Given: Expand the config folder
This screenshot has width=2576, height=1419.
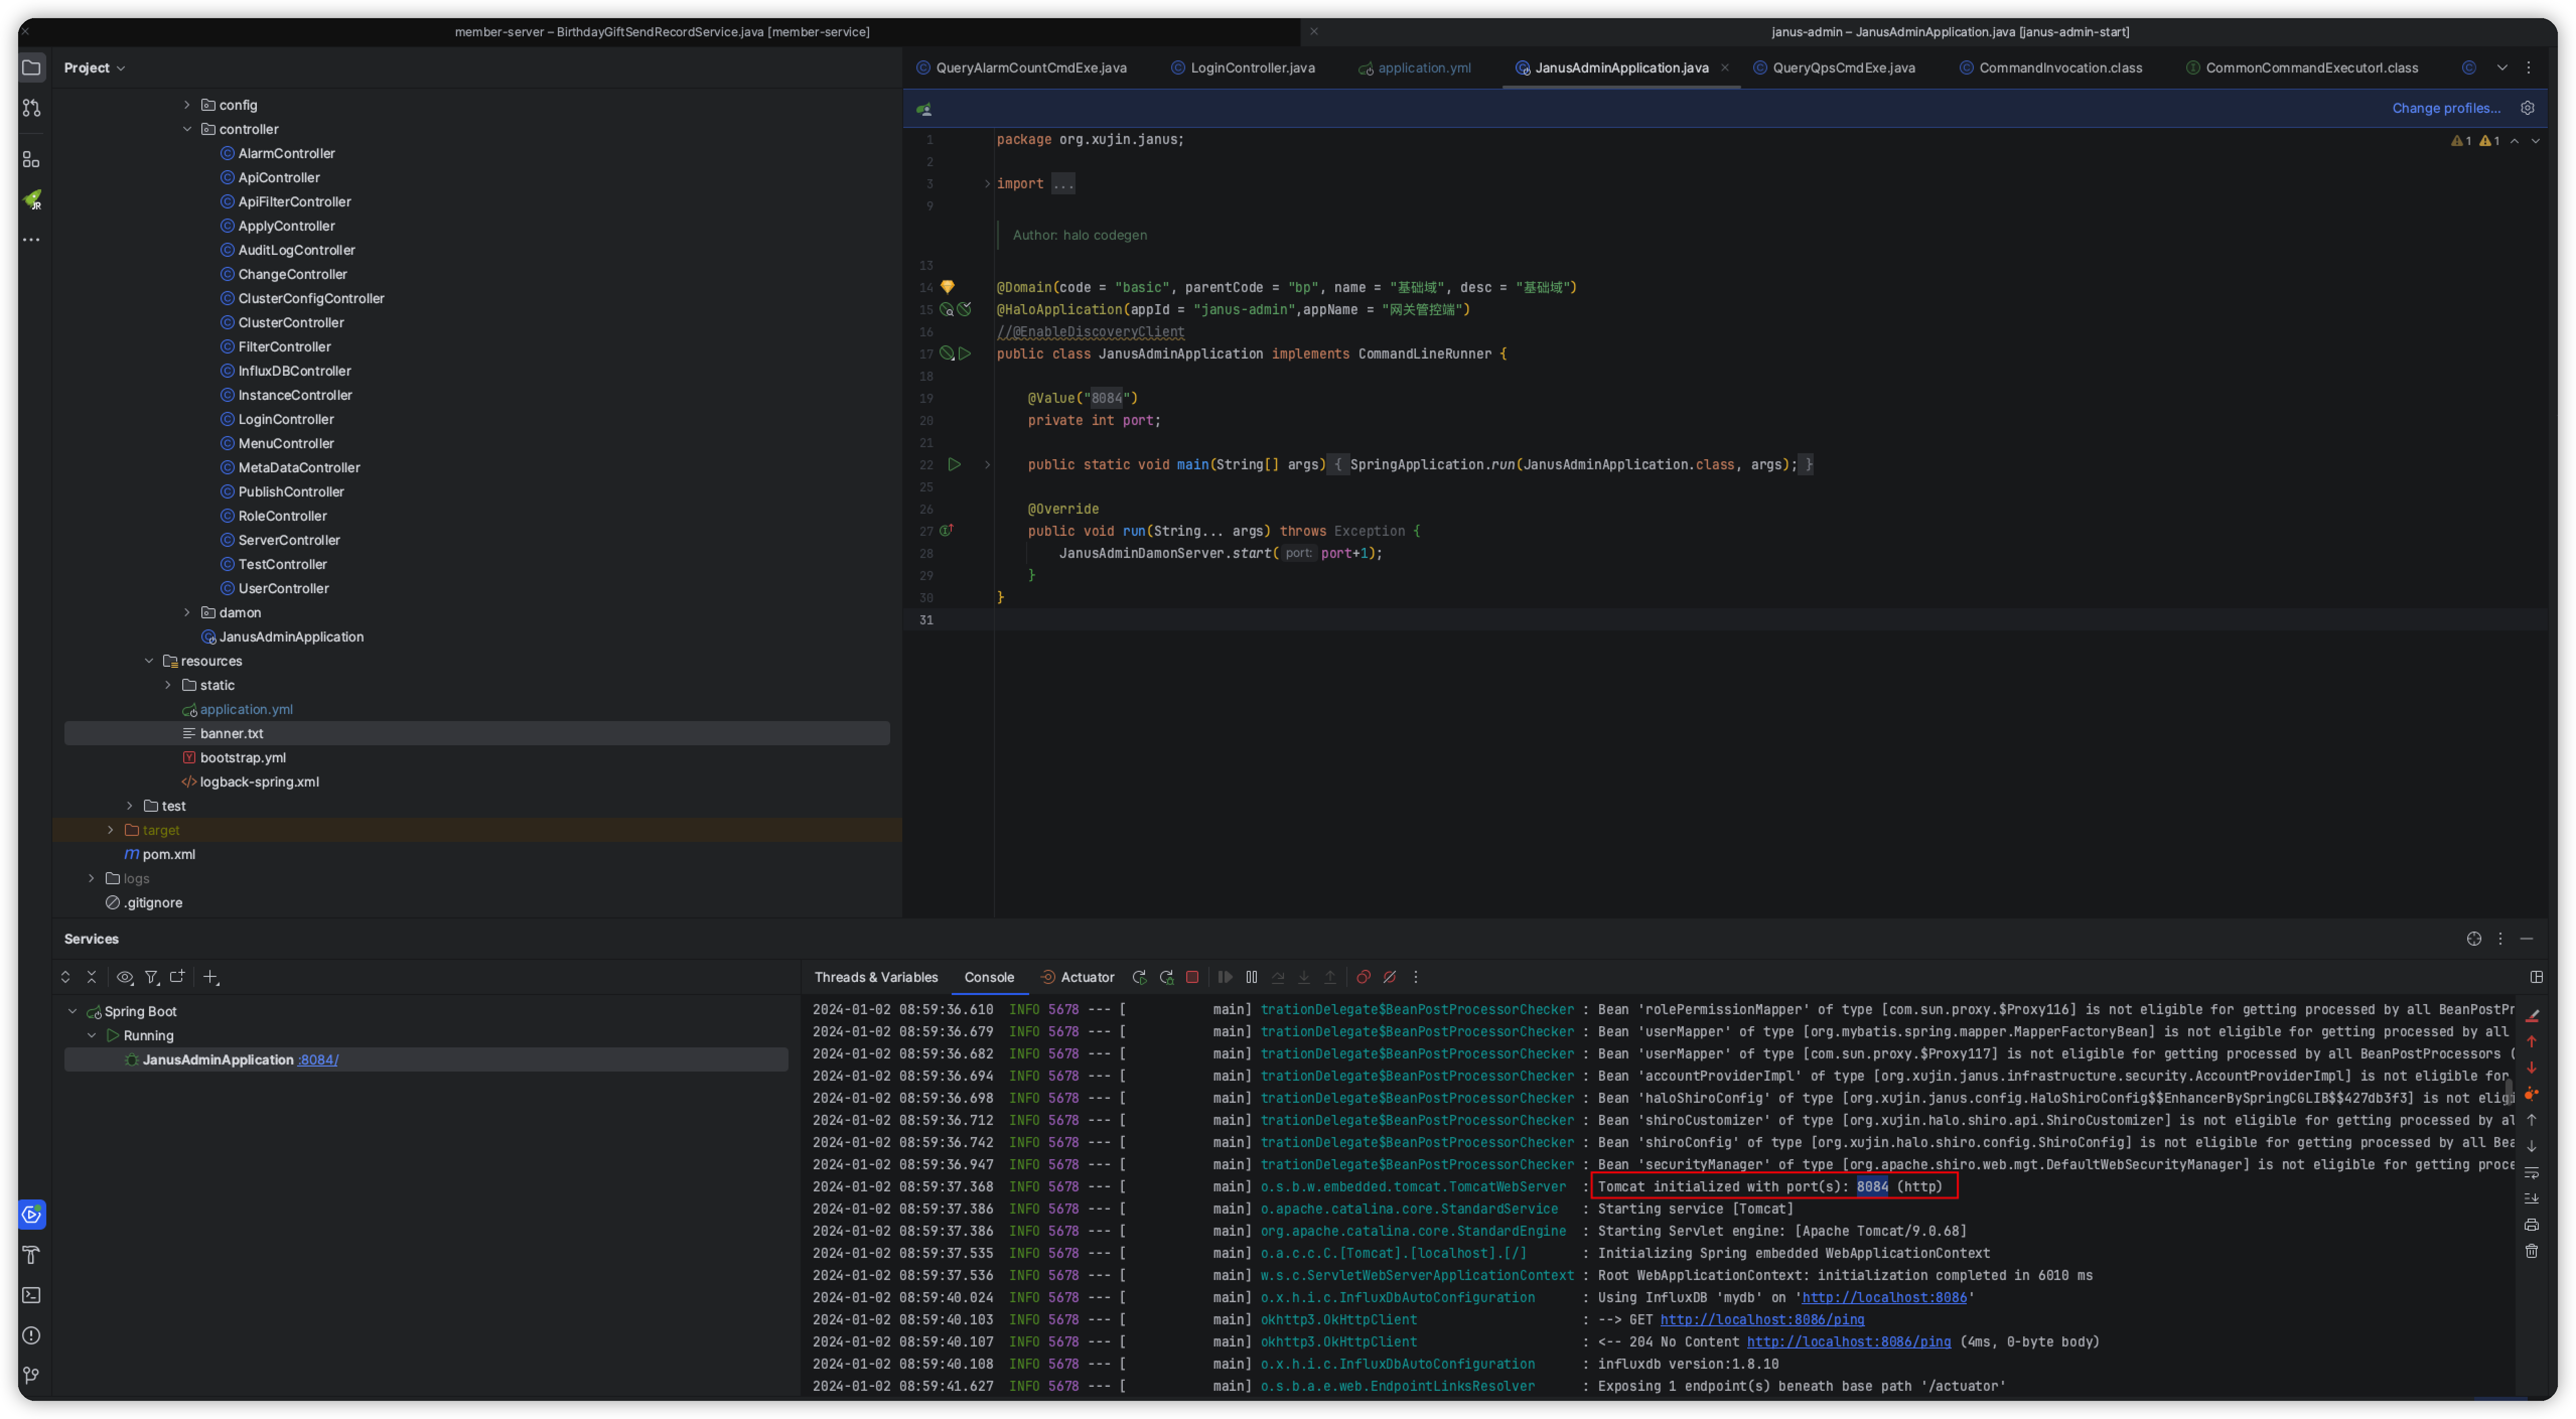Looking at the screenshot, I should 187,105.
